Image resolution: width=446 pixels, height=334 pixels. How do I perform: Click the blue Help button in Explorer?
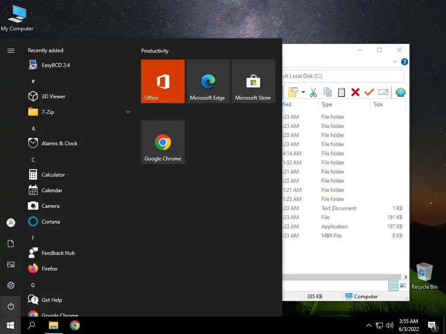pos(405,62)
